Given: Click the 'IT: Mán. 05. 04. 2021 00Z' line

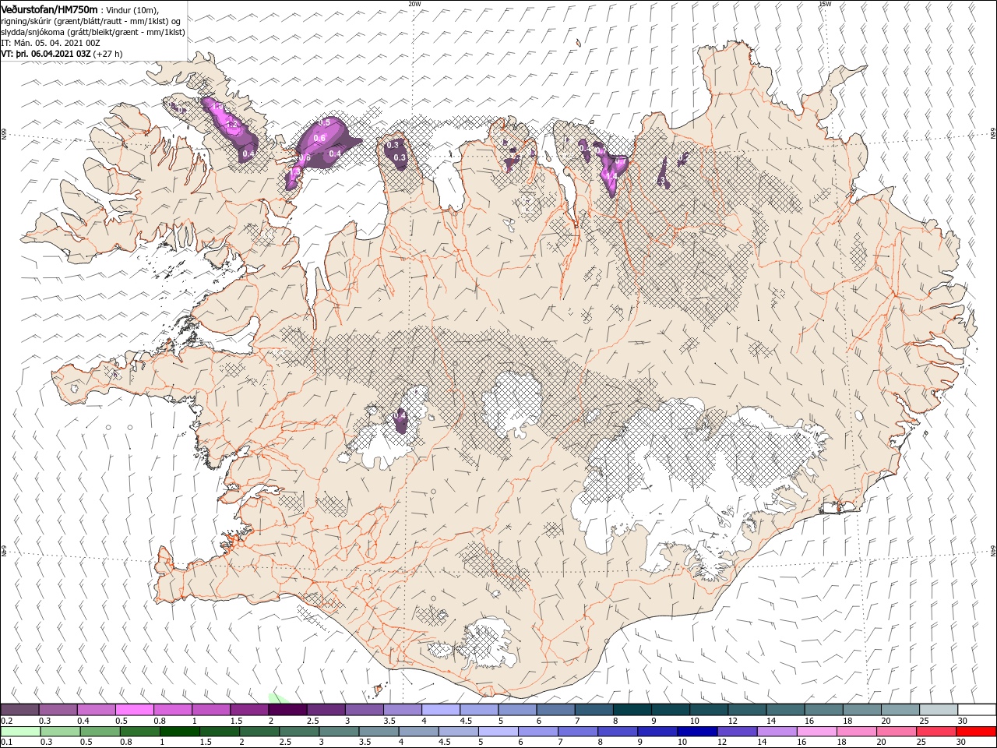Looking at the screenshot, I should pyautogui.click(x=51, y=43).
